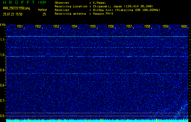Viewport: 191px width, 122px height.
Task: Click the 1552 time marker
Action: tap(38, 27)
